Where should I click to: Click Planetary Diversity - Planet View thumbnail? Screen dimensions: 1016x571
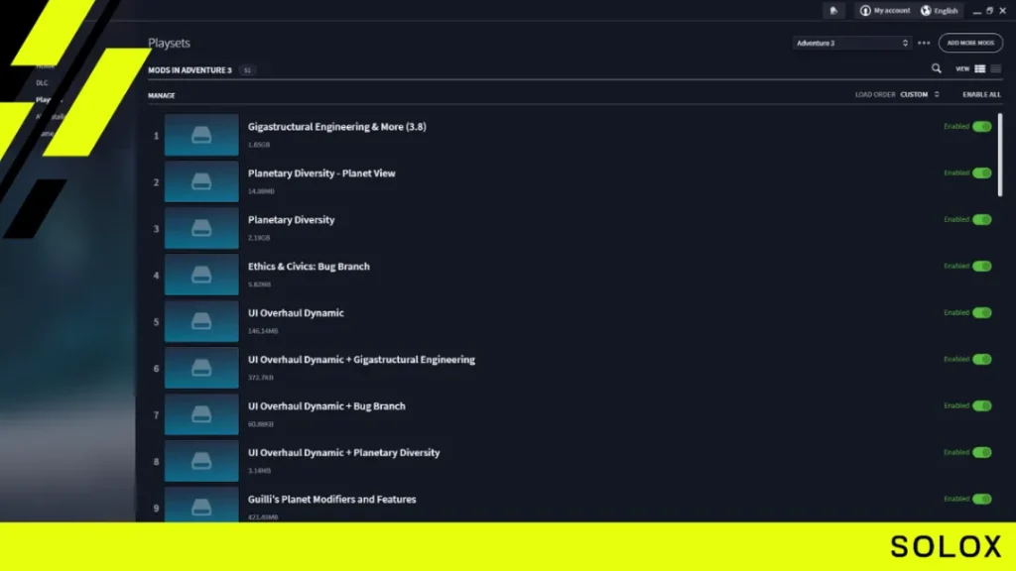(201, 181)
